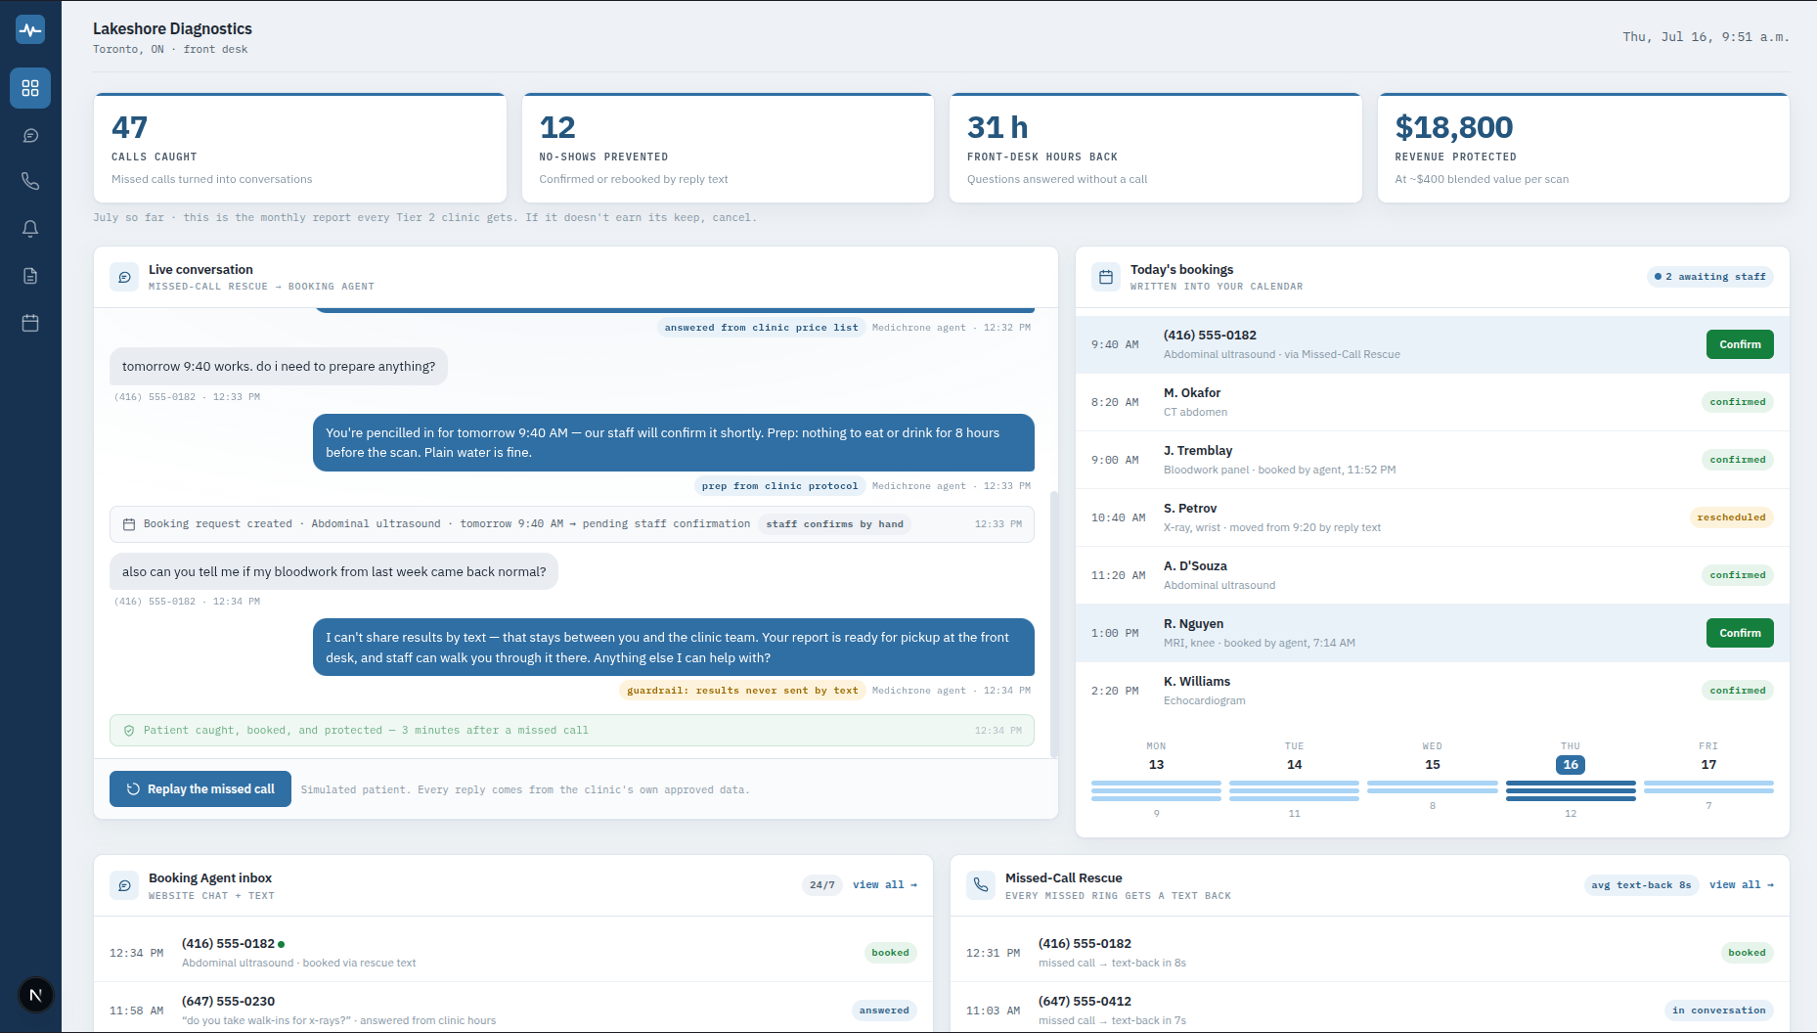
Task: Click the agent's 'You're pencilled in' reply
Action: [674, 443]
